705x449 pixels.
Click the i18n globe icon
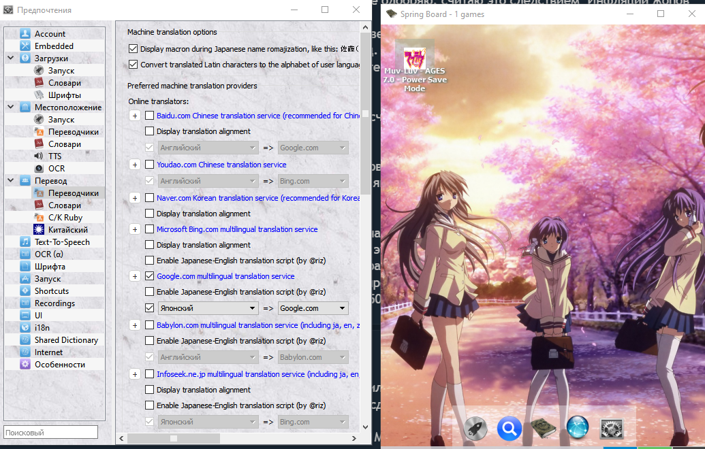pyautogui.click(x=25, y=328)
